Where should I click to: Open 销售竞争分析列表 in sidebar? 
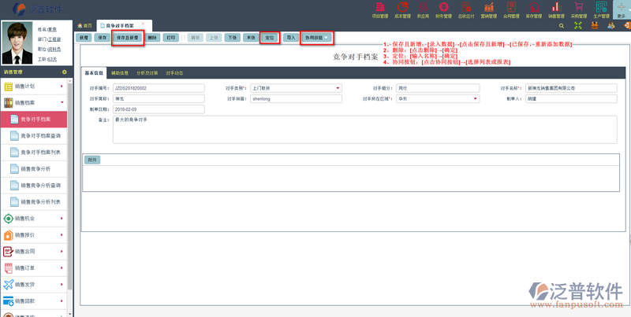tap(33, 202)
